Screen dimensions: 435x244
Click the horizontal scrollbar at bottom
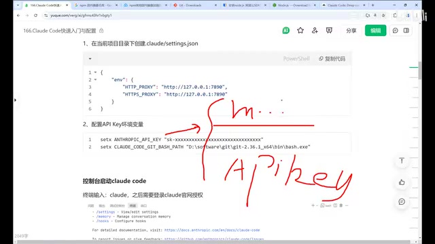[213, 242]
